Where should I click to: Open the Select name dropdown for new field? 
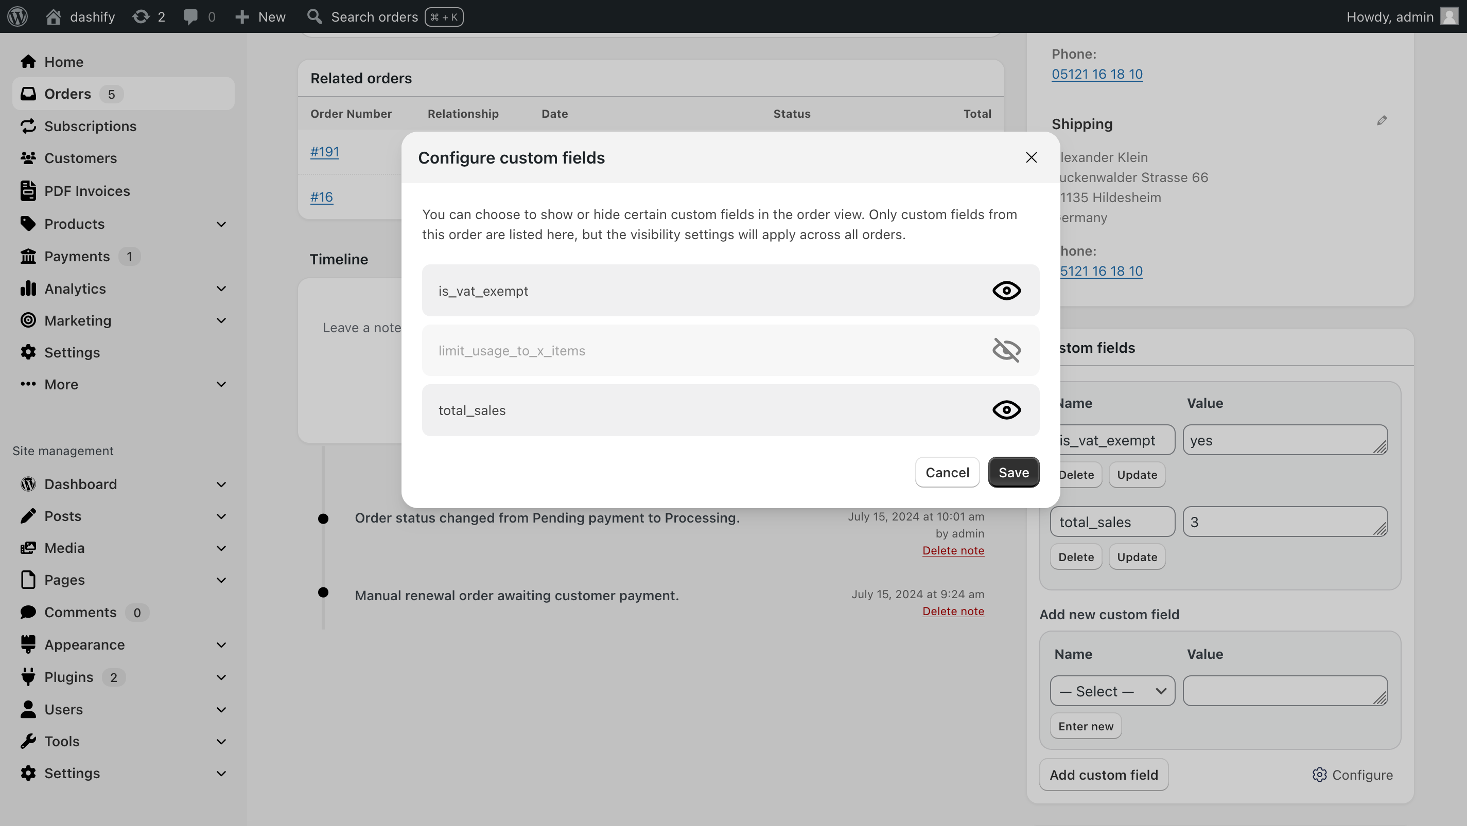(1112, 691)
